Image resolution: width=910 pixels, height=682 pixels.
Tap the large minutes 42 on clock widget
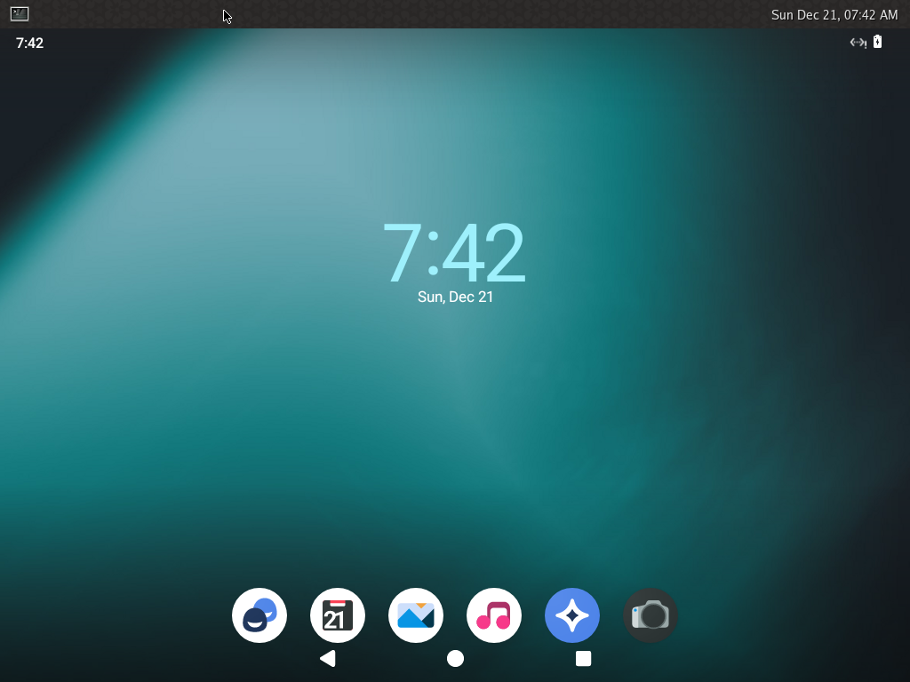[483, 254]
